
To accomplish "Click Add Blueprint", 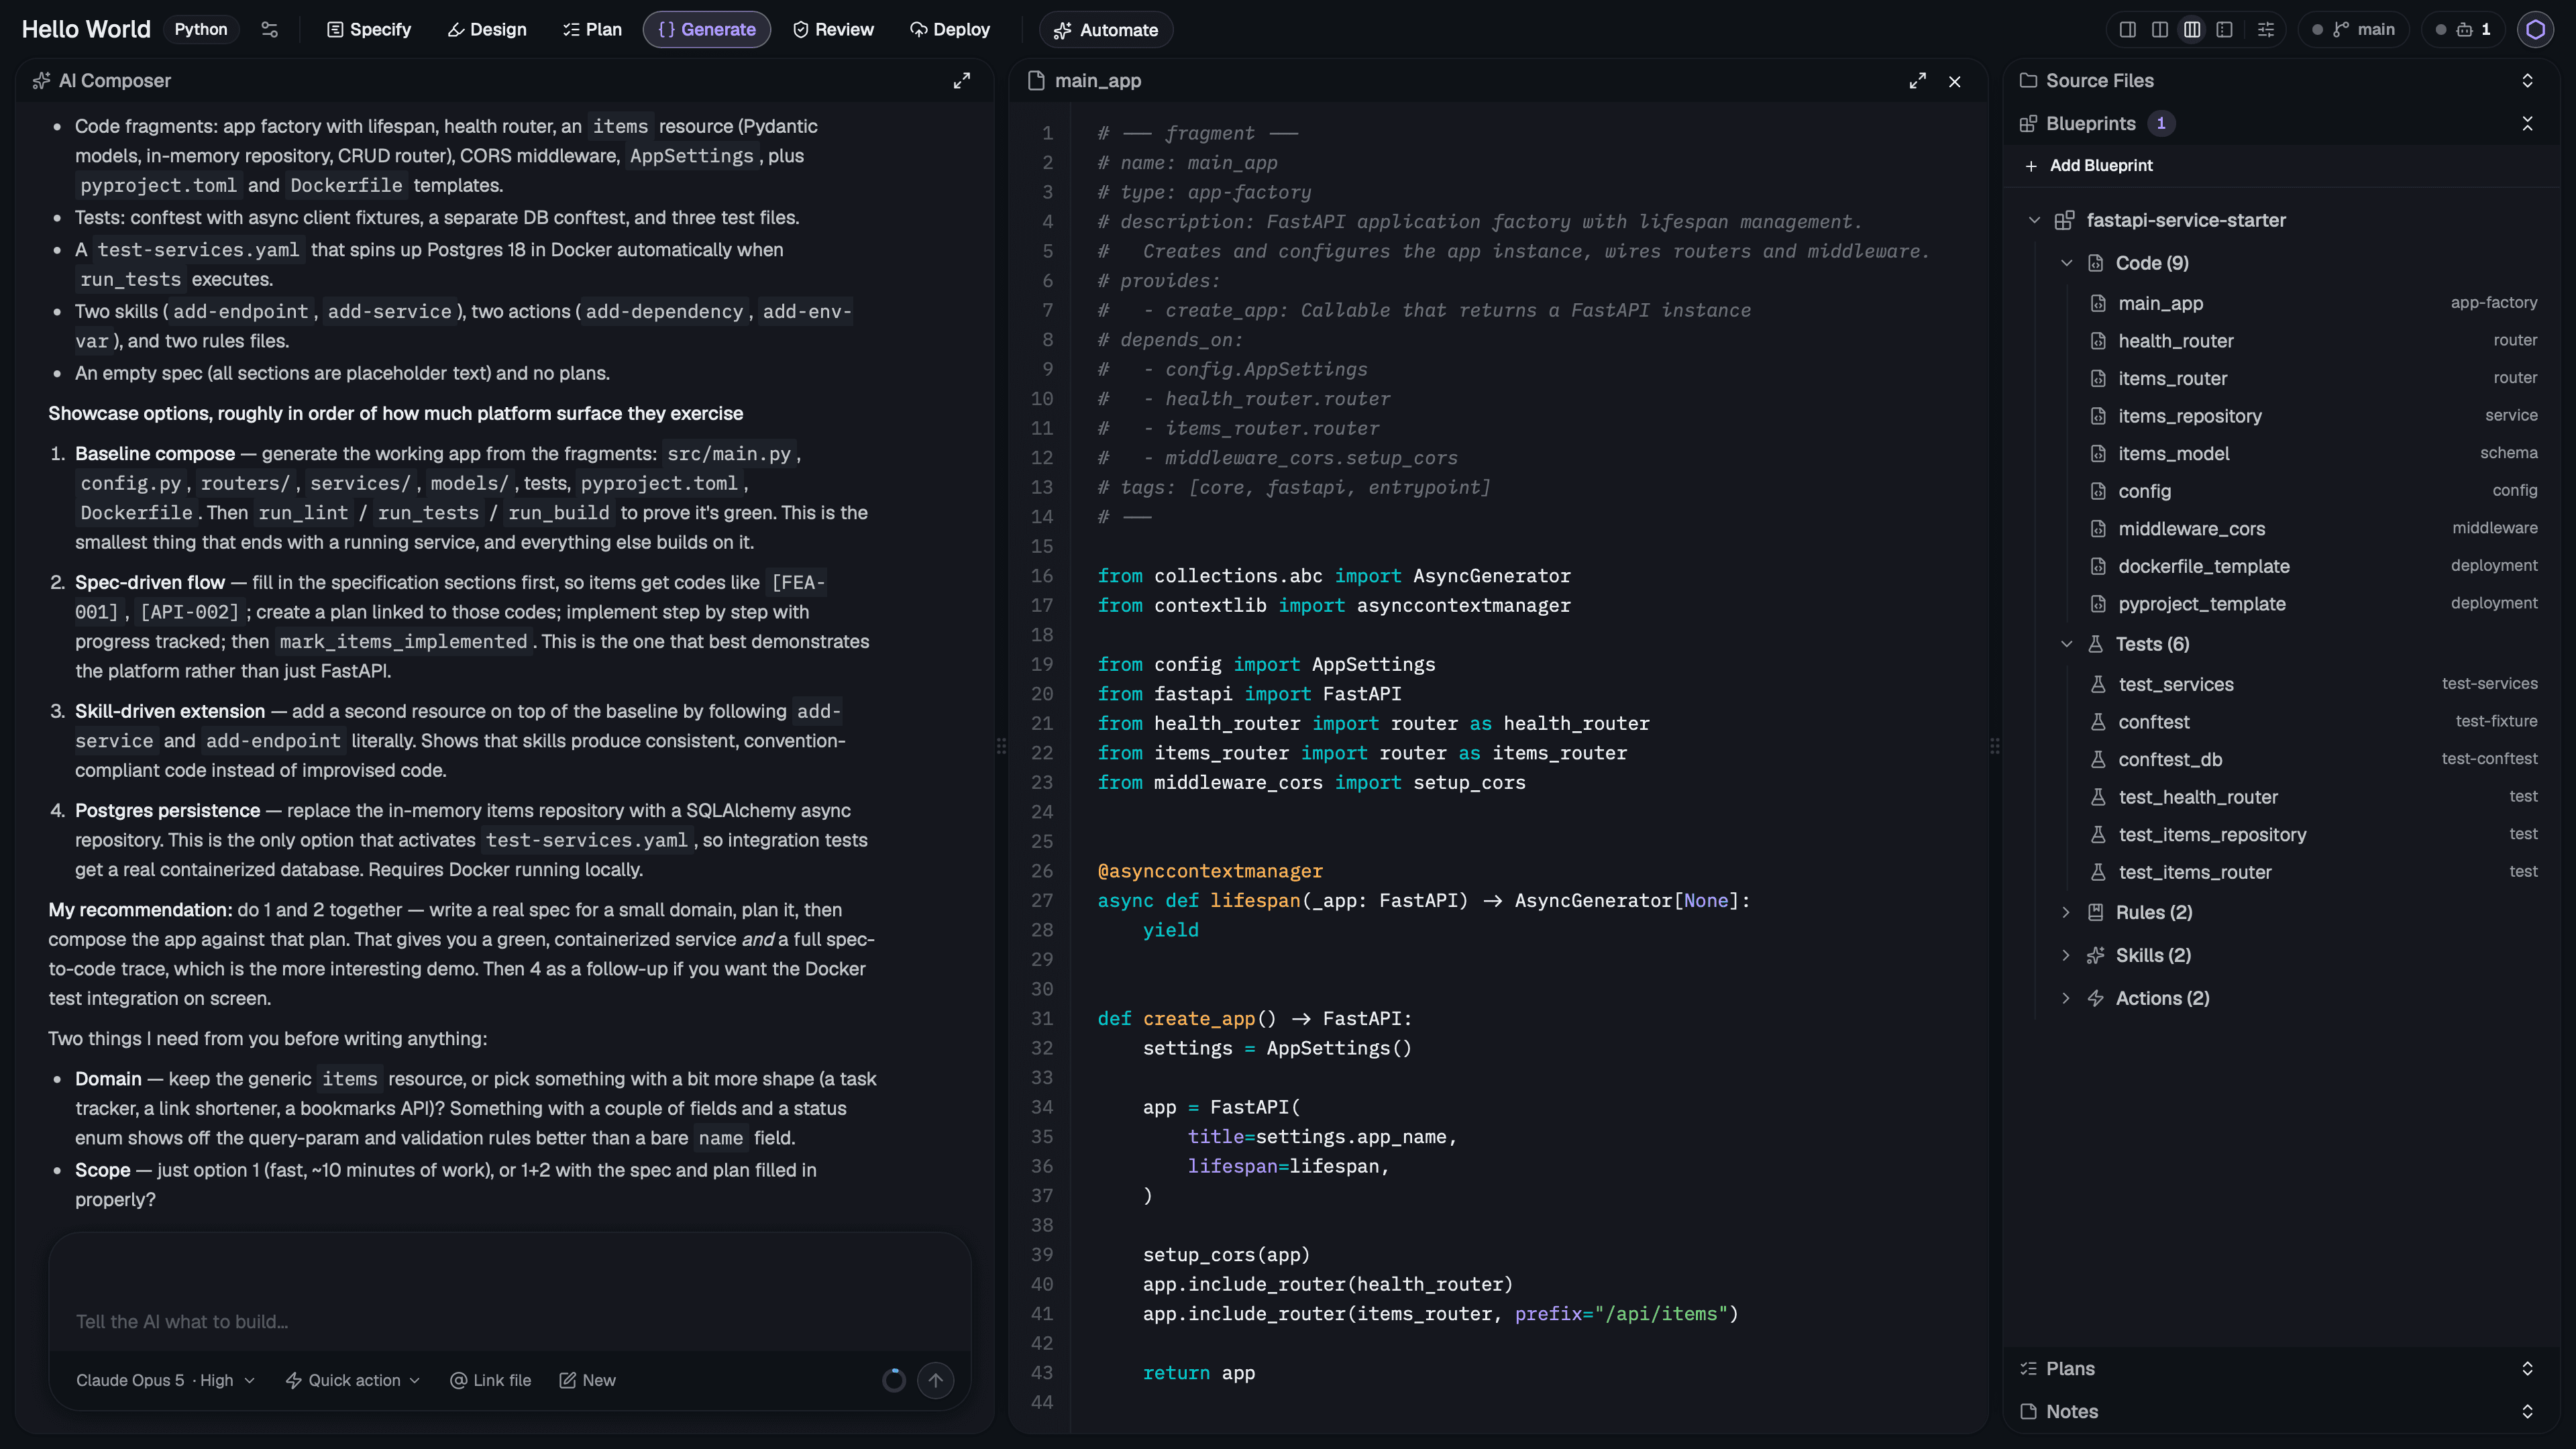I will tap(2089, 166).
